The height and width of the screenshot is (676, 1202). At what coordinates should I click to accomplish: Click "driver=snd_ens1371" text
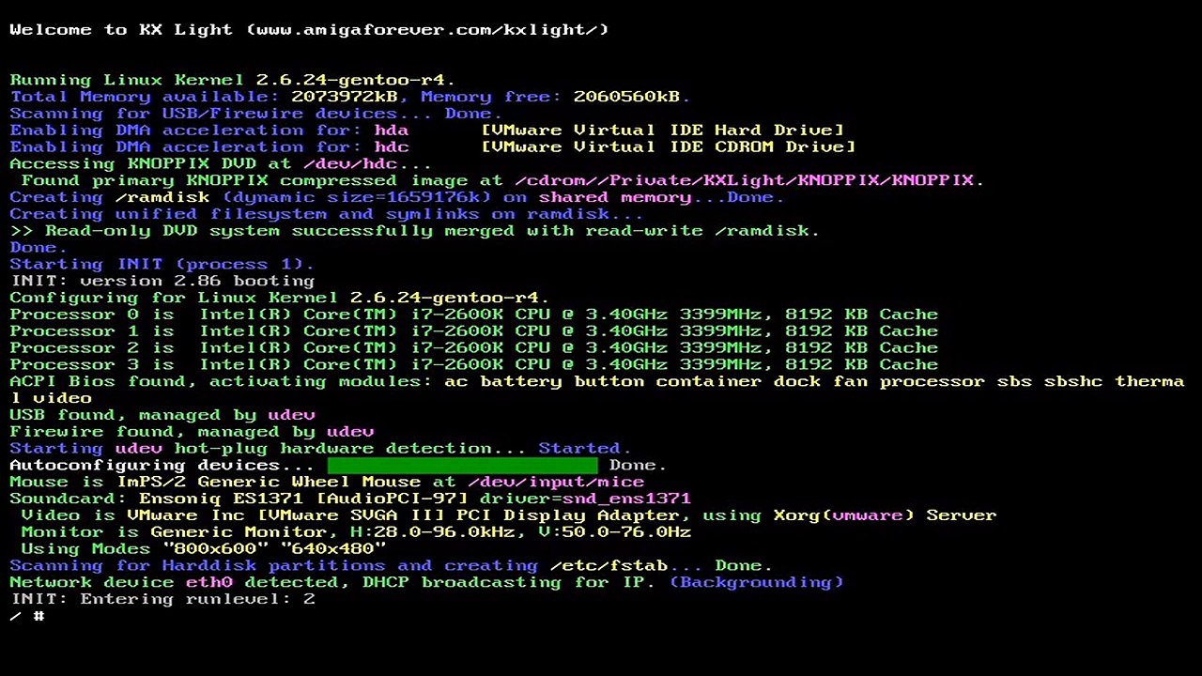click(x=585, y=499)
